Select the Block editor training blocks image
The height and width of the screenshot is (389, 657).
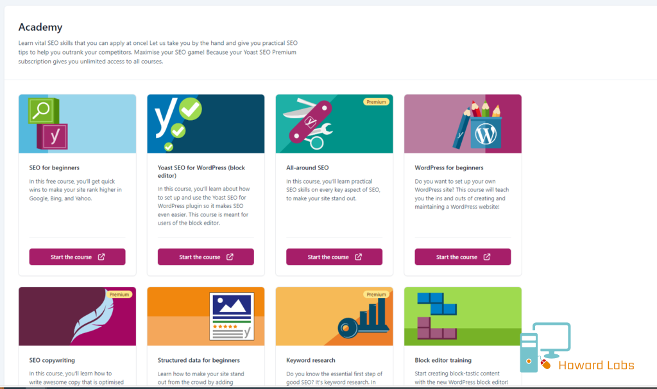(x=463, y=316)
